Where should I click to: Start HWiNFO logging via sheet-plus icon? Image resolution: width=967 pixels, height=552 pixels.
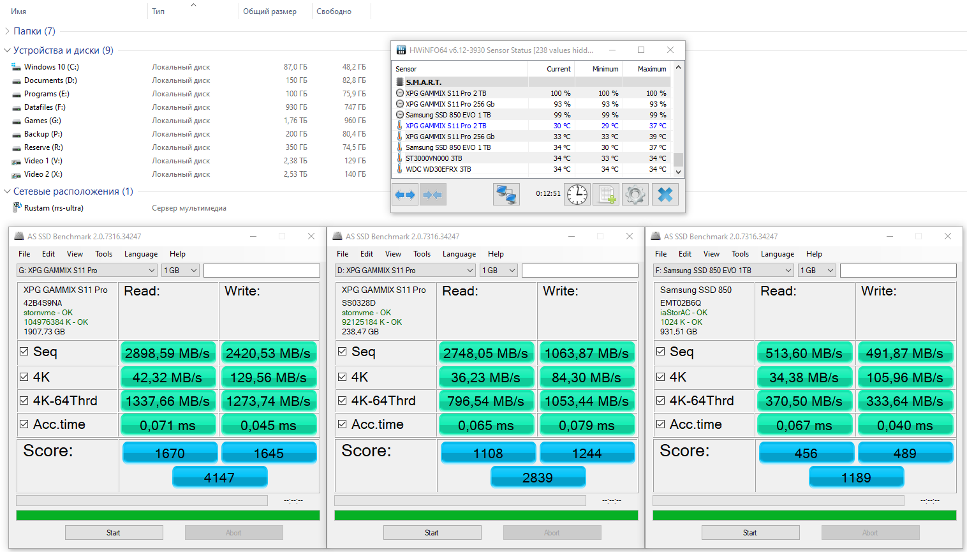(x=606, y=195)
